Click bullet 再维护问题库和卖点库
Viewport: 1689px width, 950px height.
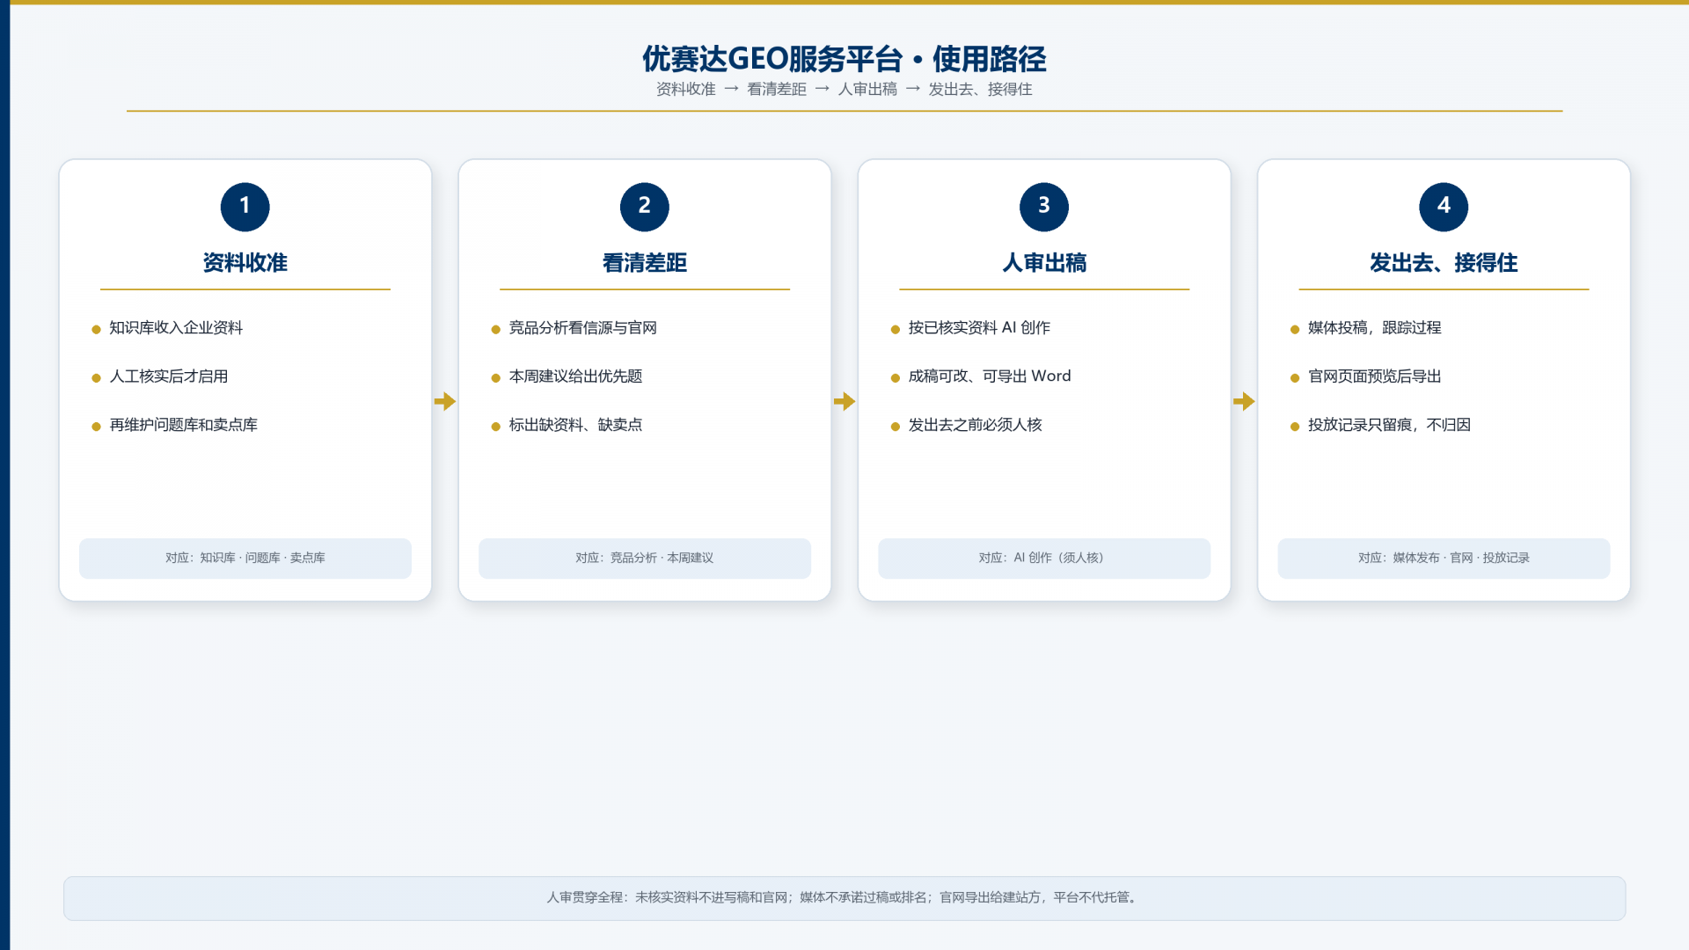click(184, 425)
